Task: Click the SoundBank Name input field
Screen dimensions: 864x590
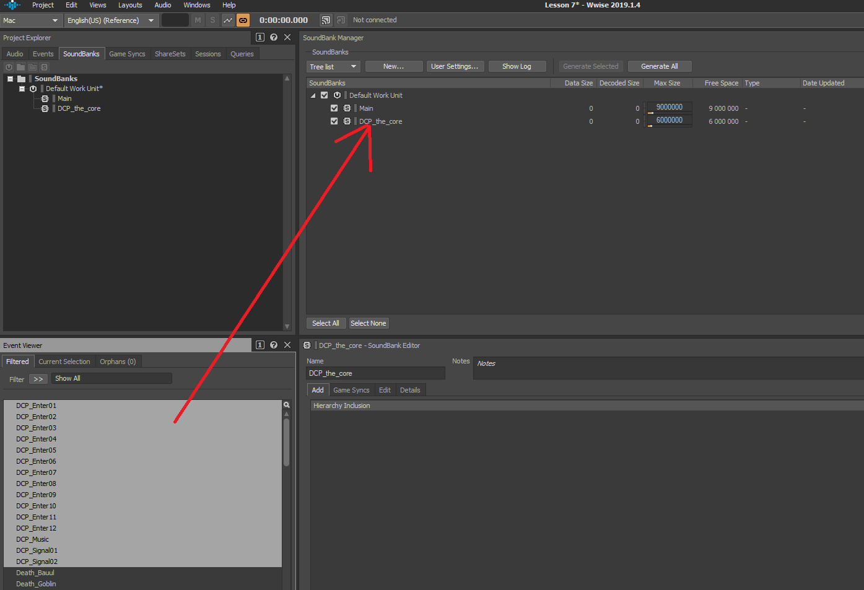Action: click(375, 373)
